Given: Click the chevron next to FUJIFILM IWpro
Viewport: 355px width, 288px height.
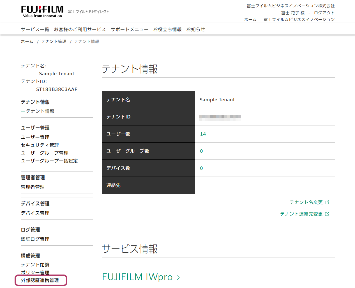Looking at the screenshot, I should pos(178,278).
